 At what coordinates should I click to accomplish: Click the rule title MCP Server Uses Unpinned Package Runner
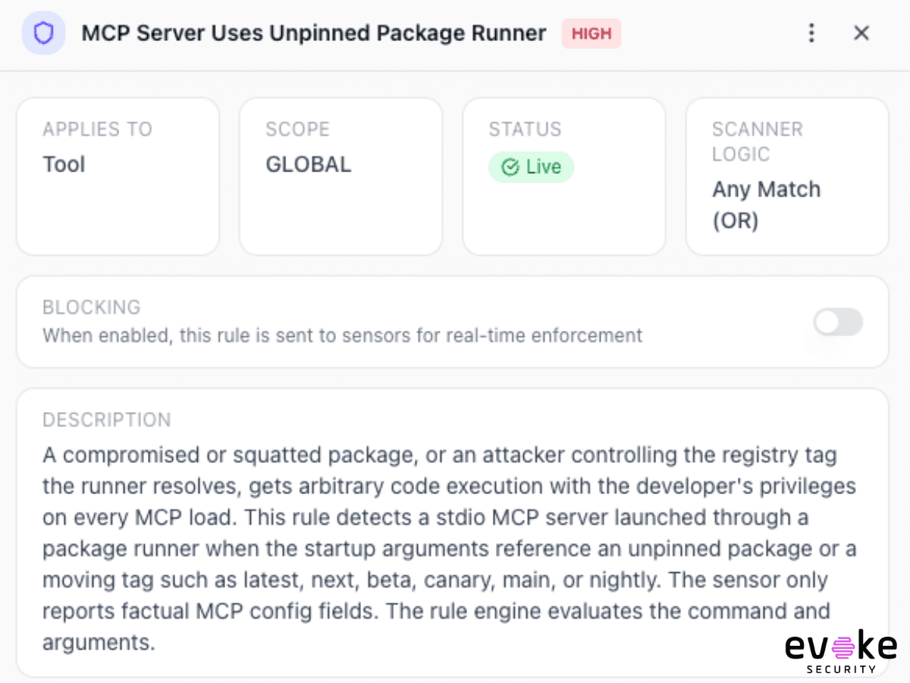pos(314,34)
